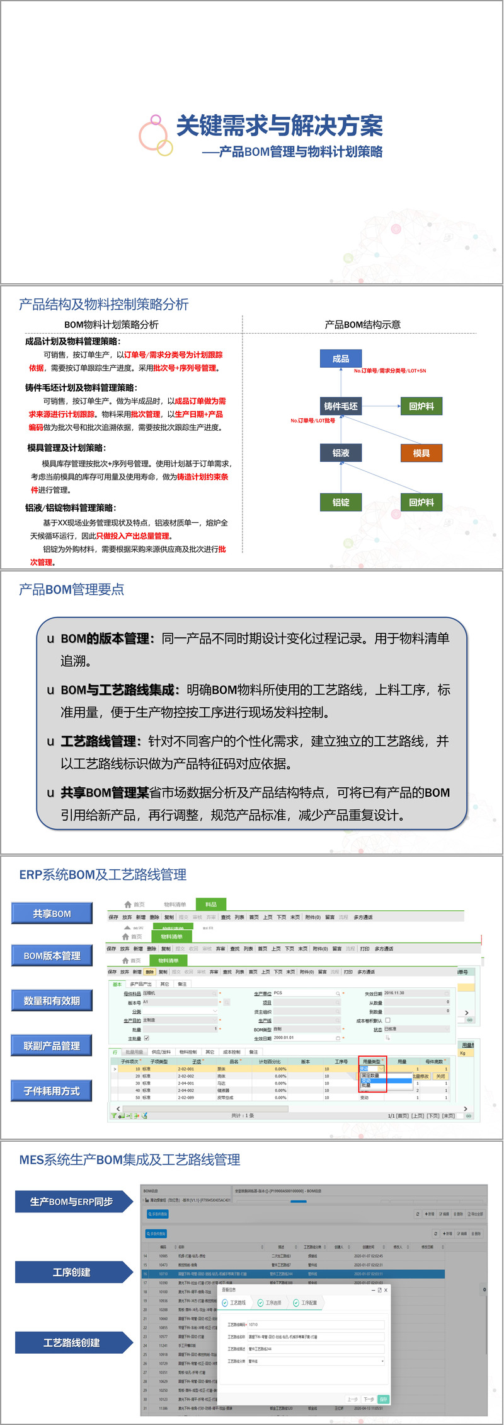The height and width of the screenshot is (1425, 504).
Task: Select the 工序选择 step in dialog
Action: click(270, 1303)
